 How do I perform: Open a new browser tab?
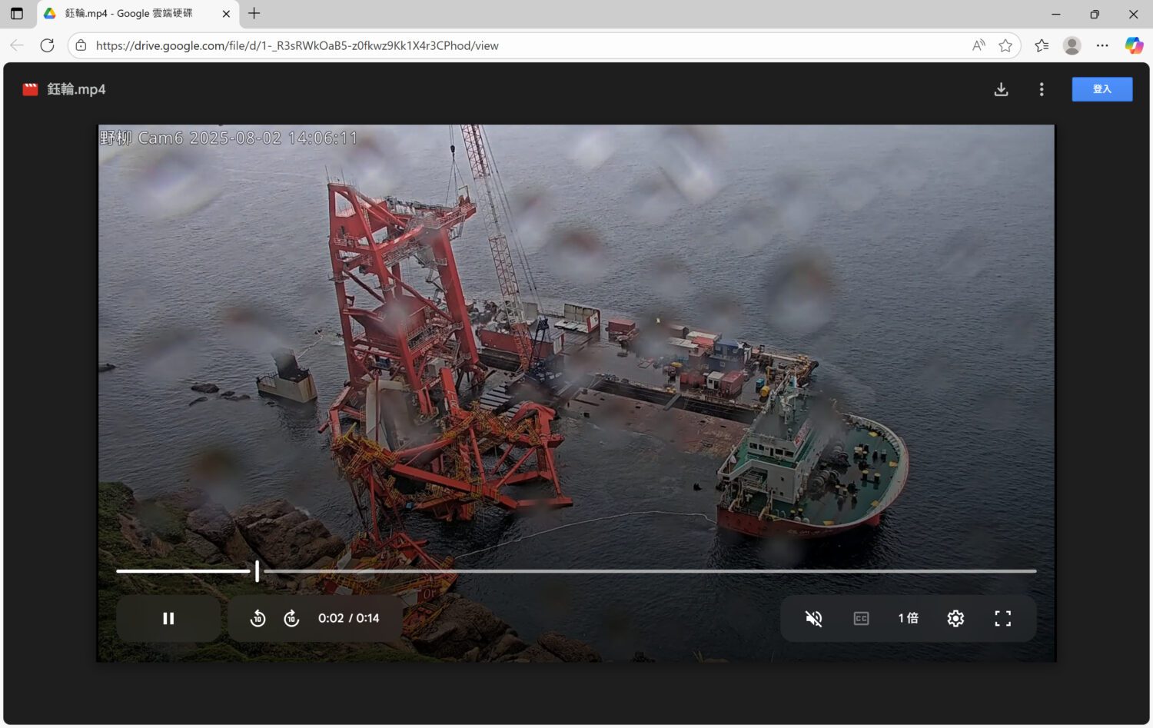pos(254,13)
